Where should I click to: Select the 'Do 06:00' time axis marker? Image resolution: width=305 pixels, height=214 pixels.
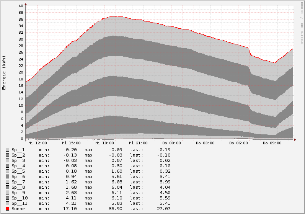coord(238,143)
